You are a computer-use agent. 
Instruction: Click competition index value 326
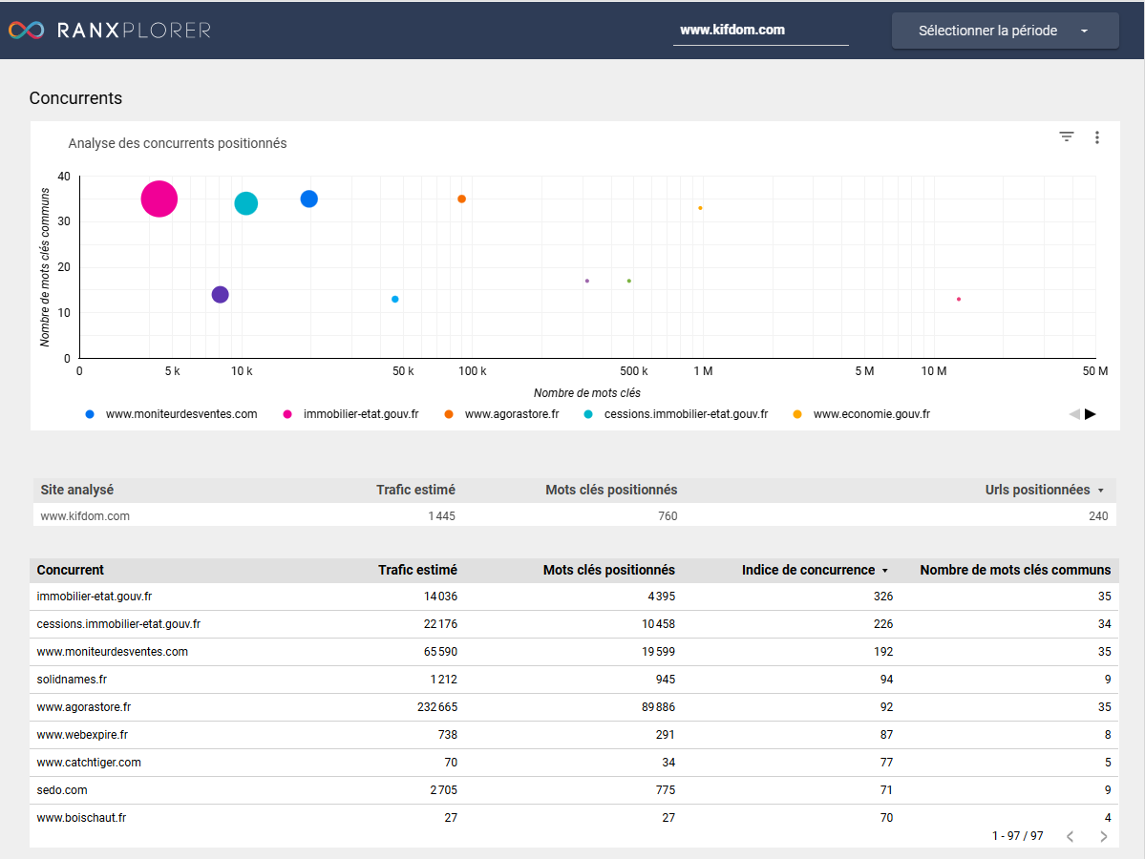click(x=883, y=597)
